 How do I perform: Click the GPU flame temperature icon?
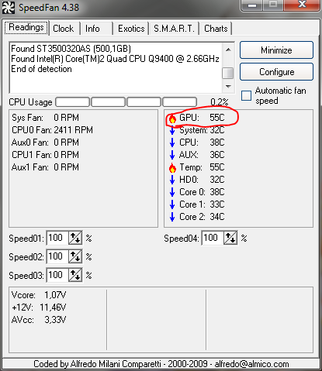tap(172, 119)
